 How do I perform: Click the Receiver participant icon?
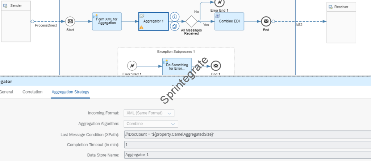(330, 7)
